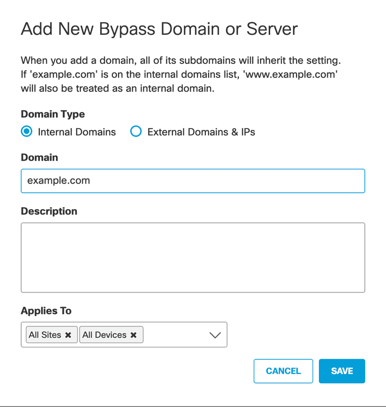Save the new bypass domain

pyautogui.click(x=342, y=371)
